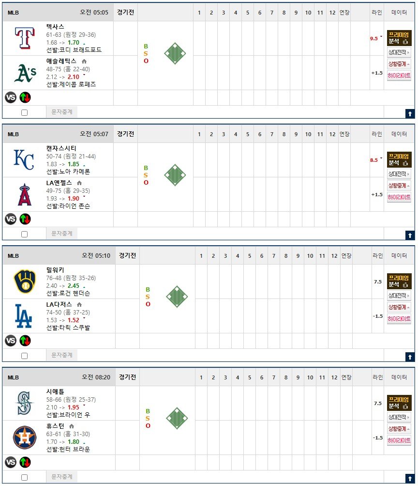Screen dimensions: 418x486
Task: Click red-green arrows icon in Kansas City game
Action: pos(25,219)
